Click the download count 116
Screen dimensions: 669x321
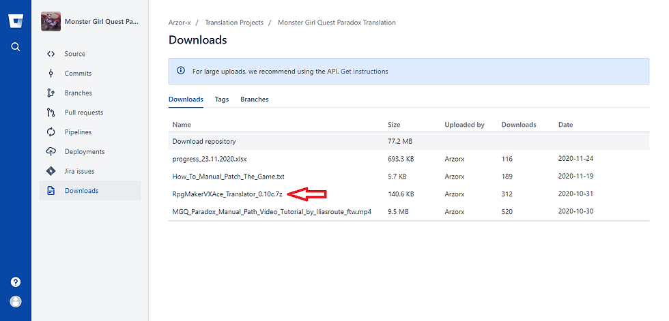pyautogui.click(x=507, y=159)
